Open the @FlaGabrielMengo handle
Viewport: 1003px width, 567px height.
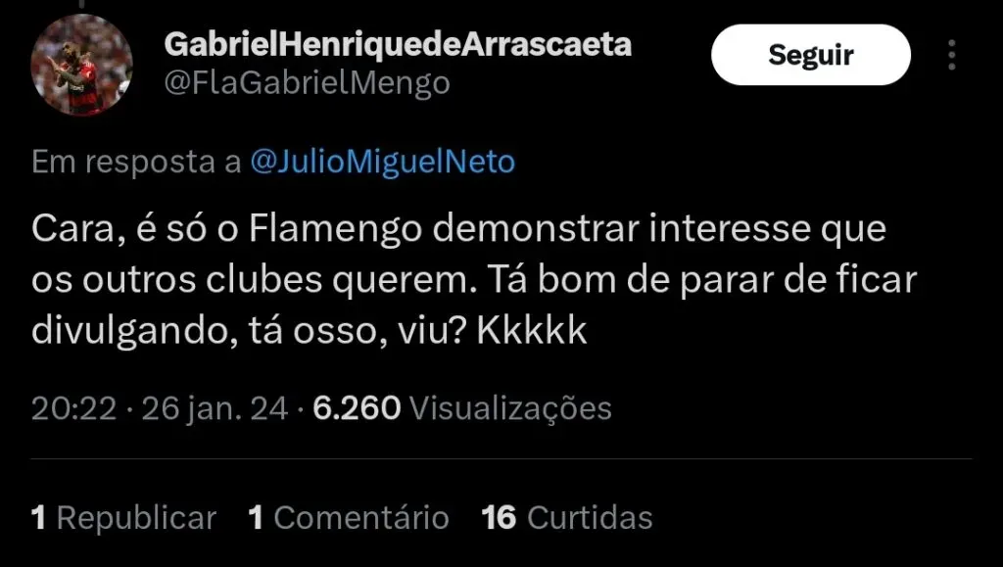pyautogui.click(x=307, y=84)
